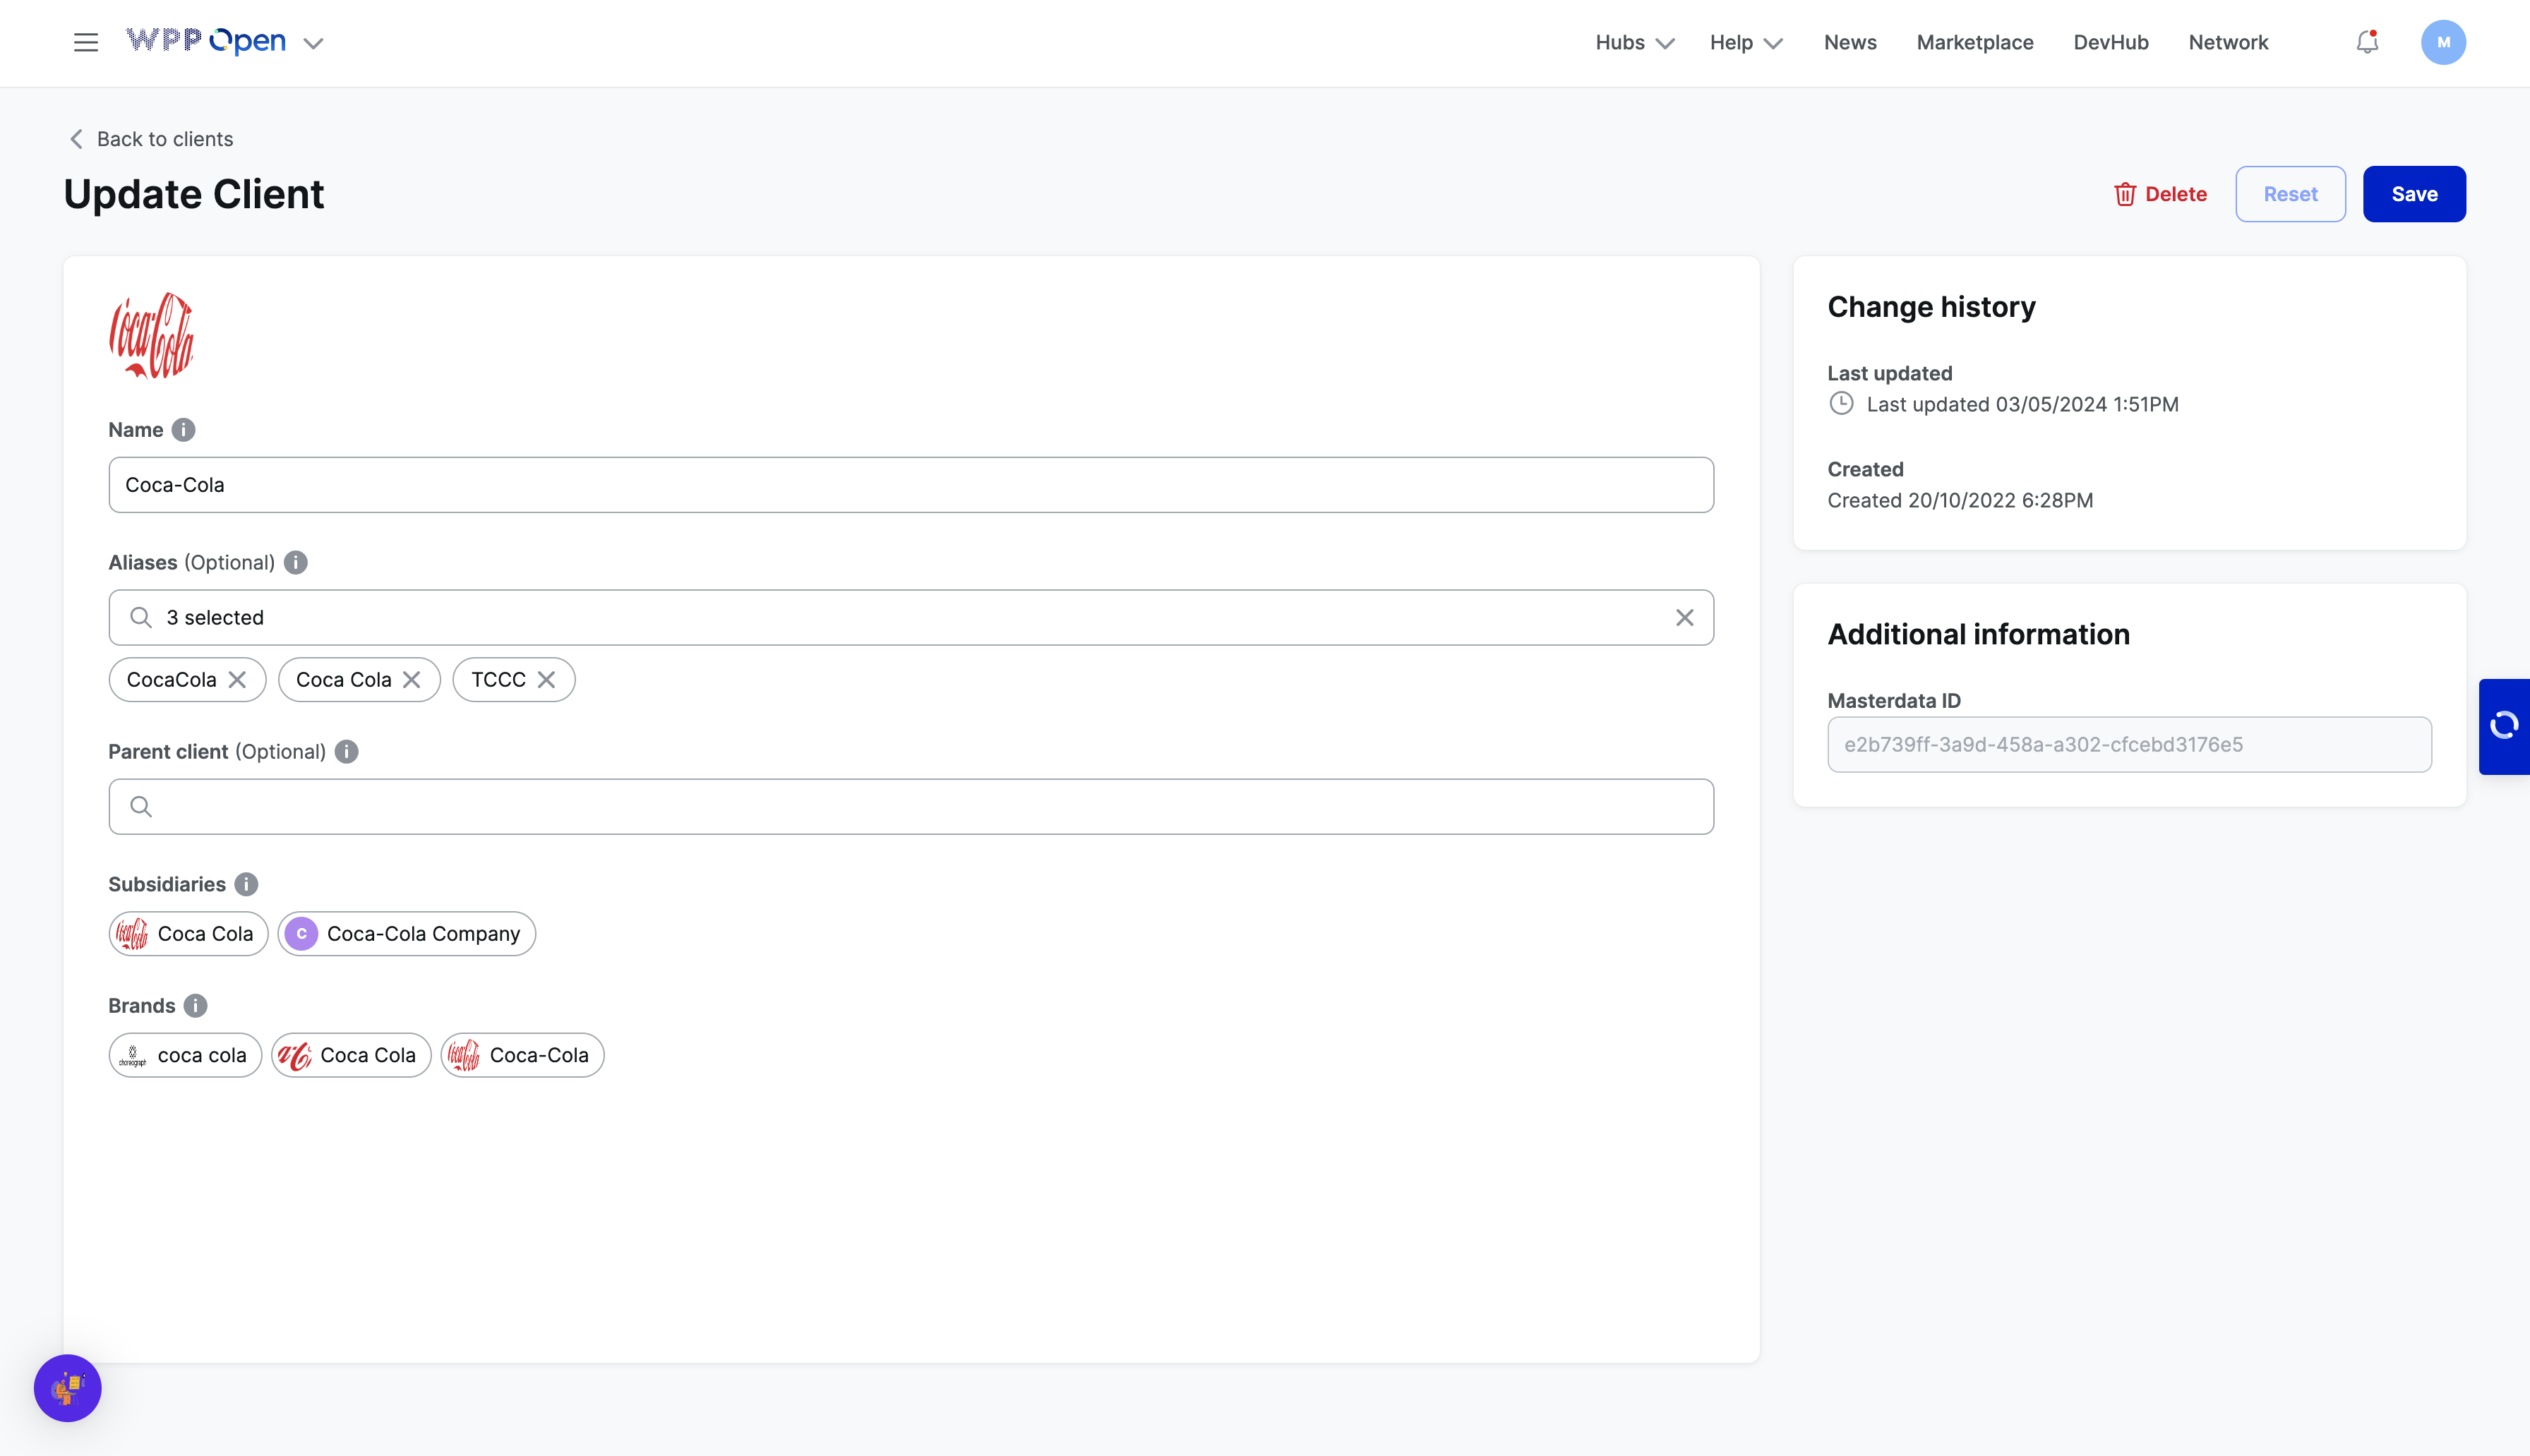This screenshot has height=1456, width=2530.
Task: Click the Brands info icon
Action: click(x=196, y=1006)
